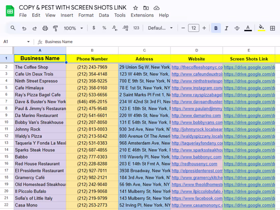Click the Undo icon
This screenshot has width=280, height=210.
24,28
